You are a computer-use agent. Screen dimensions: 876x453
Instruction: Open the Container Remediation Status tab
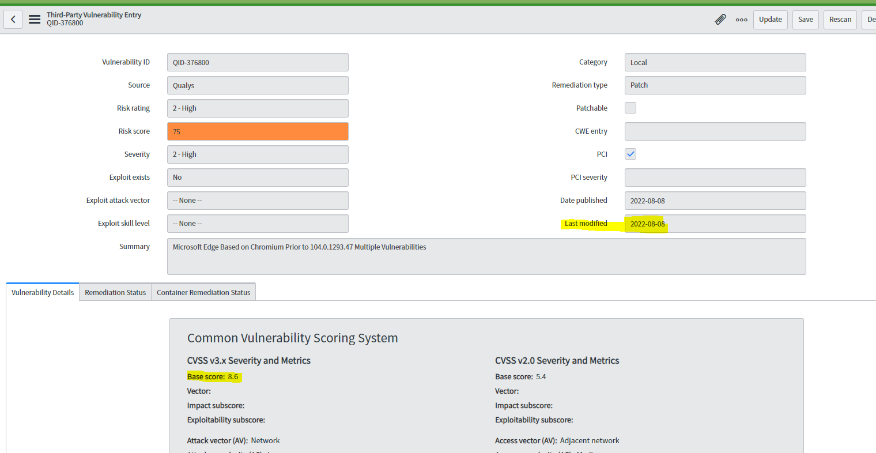point(203,292)
